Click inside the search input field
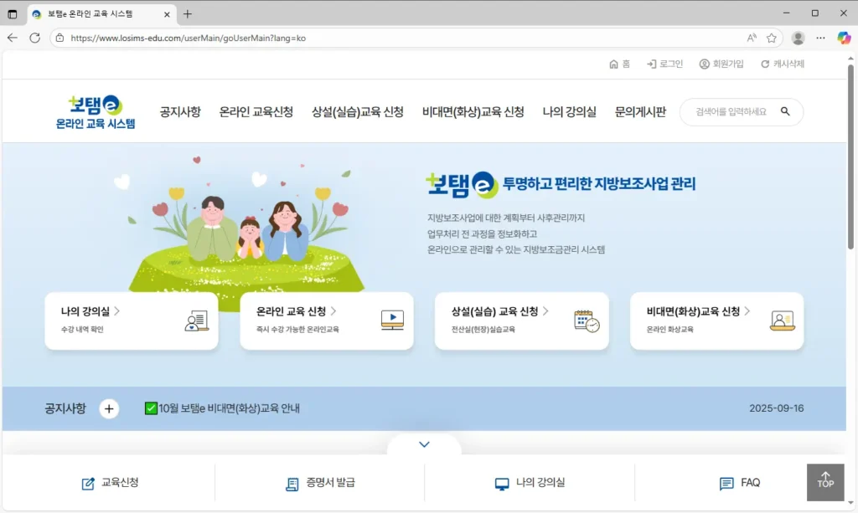This screenshot has width=858, height=513. tap(733, 111)
